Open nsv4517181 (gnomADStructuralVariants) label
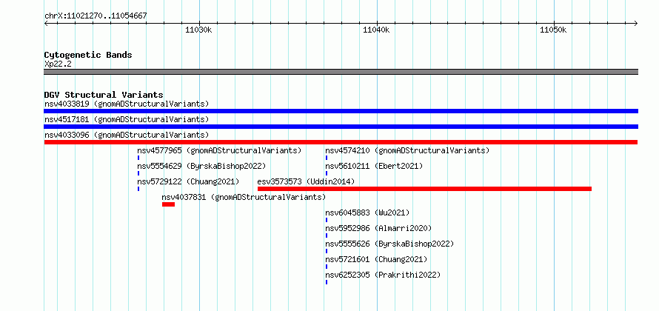Viewport: 659px width, 311px height. click(127, 119)
